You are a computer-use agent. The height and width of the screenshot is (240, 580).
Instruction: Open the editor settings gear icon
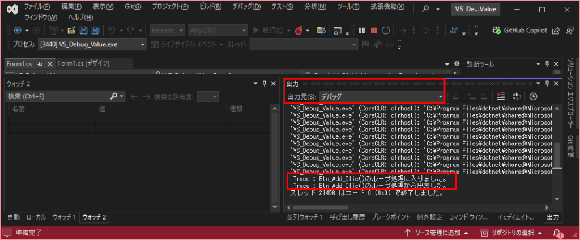click(x=457, y=63)
